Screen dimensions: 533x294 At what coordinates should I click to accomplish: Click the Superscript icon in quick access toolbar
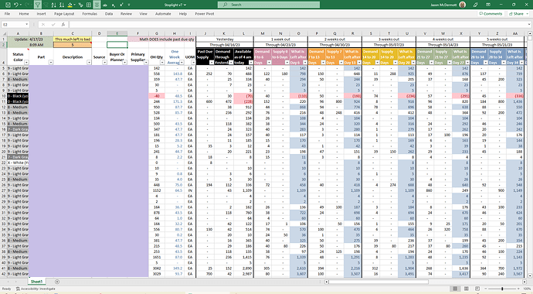(121, 5)
